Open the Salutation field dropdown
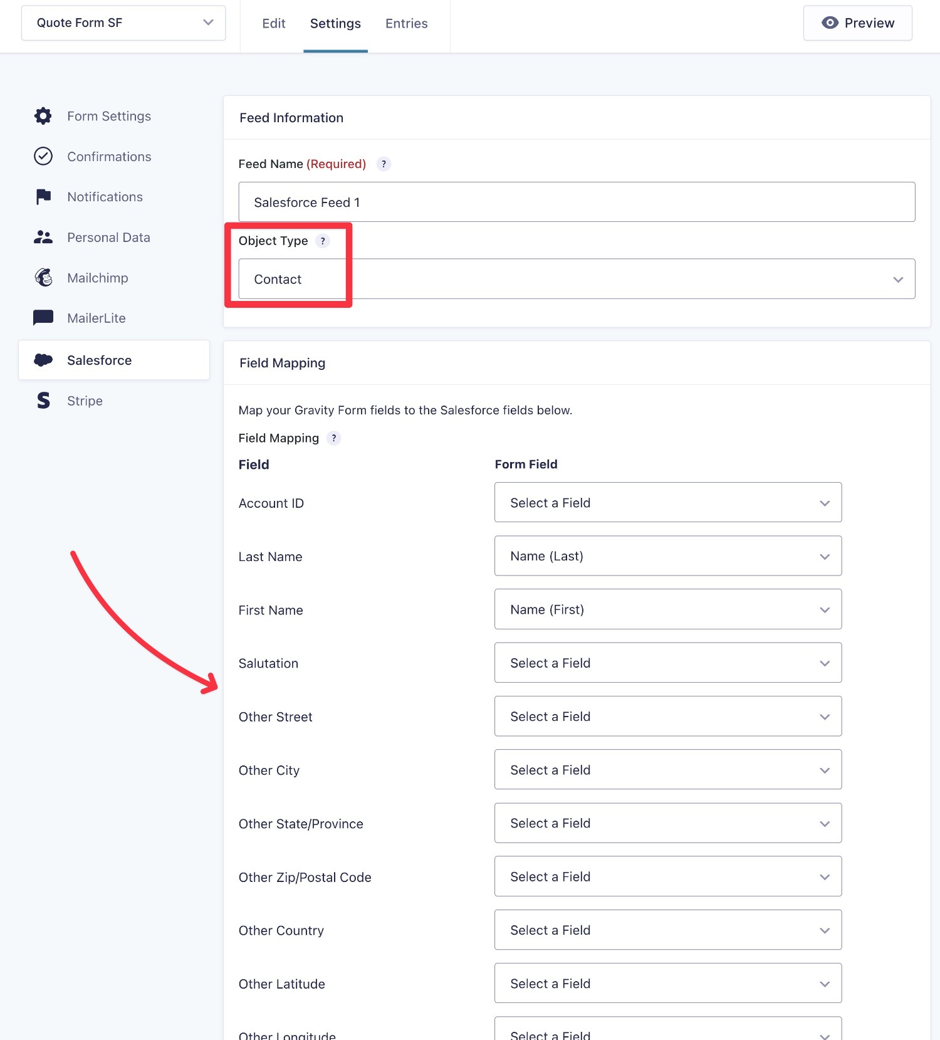 668,663
